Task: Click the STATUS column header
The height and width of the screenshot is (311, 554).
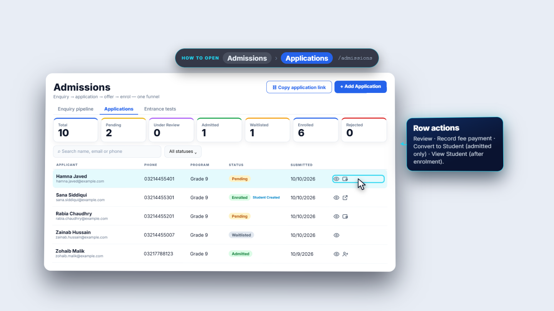Action: tap(236, 165)
